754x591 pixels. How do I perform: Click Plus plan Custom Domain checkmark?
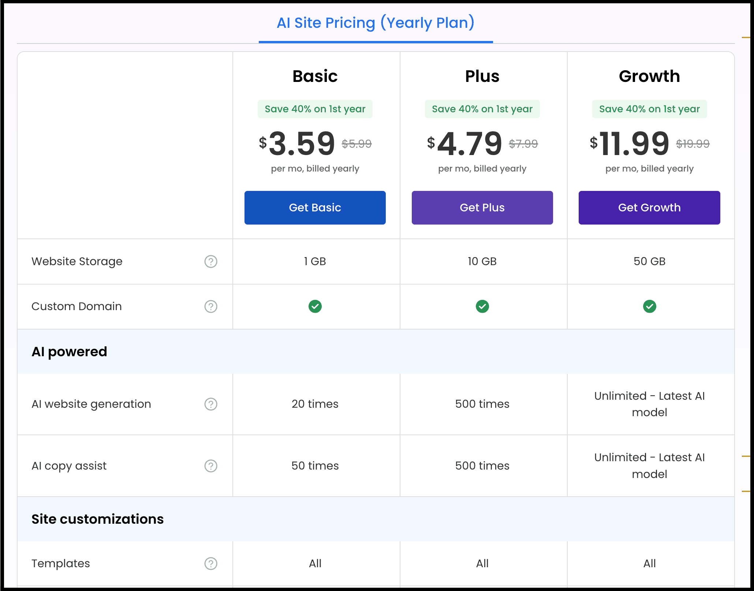[482, 306]
